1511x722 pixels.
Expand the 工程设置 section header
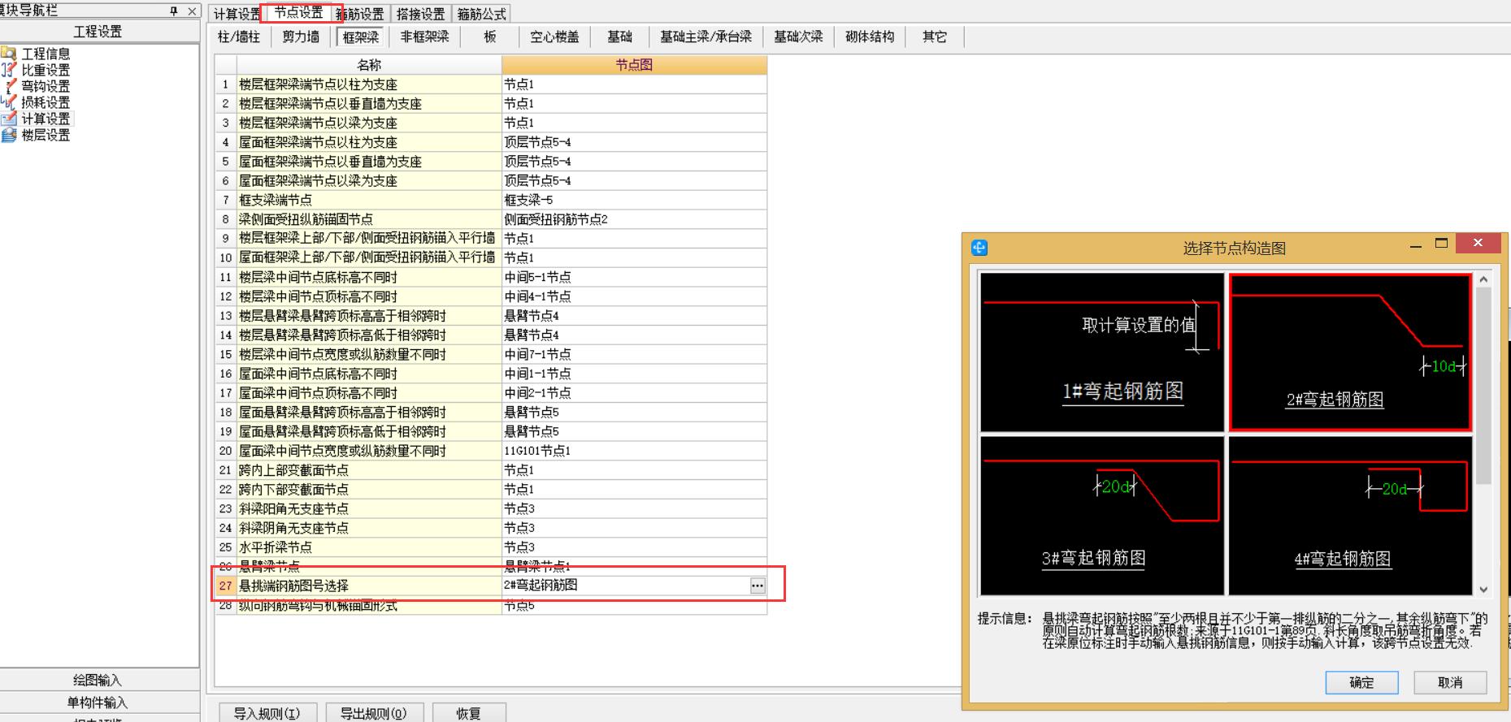pyautogui.click(x=98, y=31)
